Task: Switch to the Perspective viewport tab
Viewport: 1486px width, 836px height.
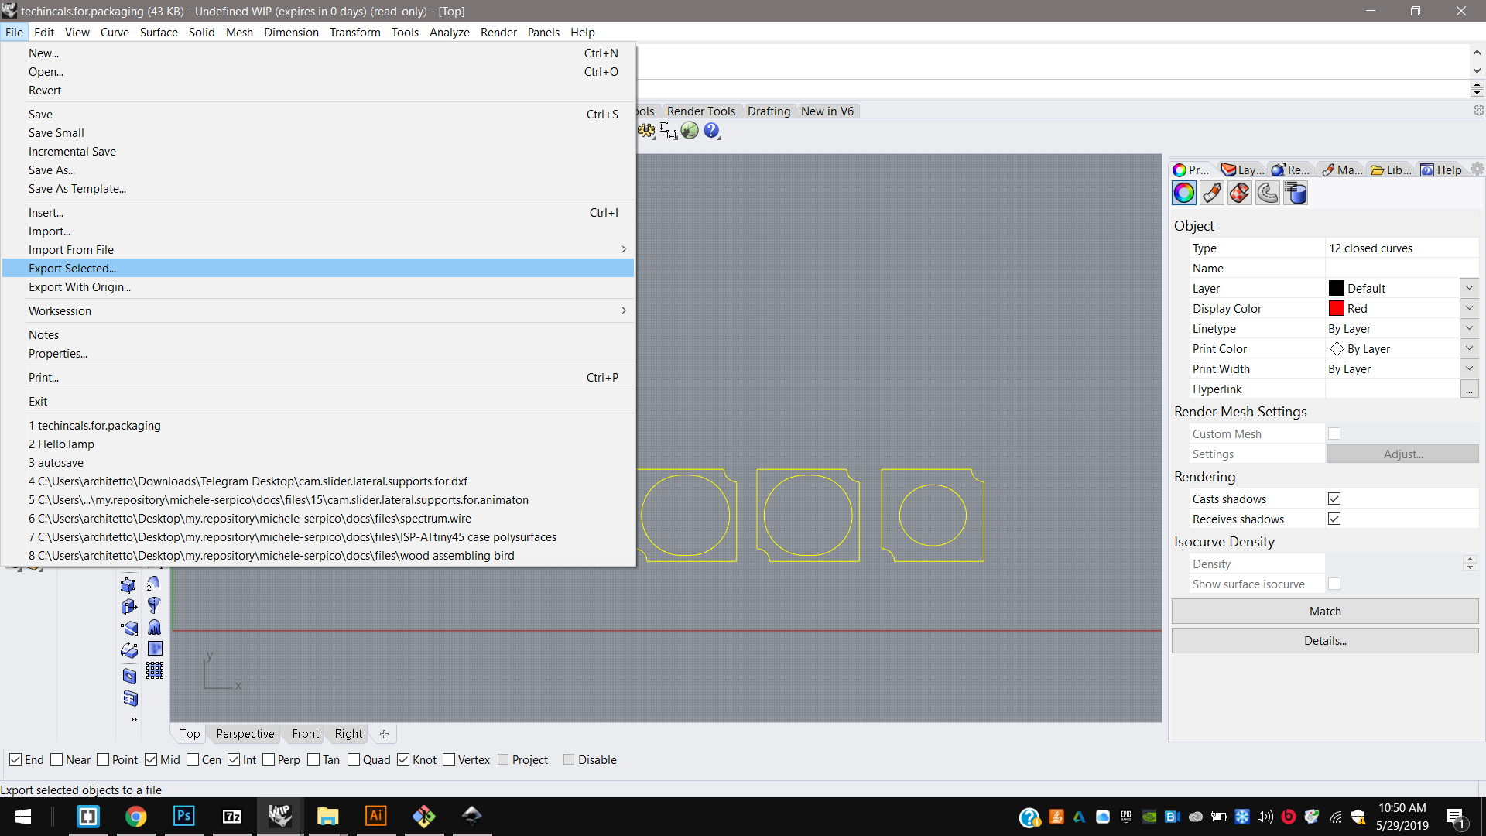Action: coord(245,733)
